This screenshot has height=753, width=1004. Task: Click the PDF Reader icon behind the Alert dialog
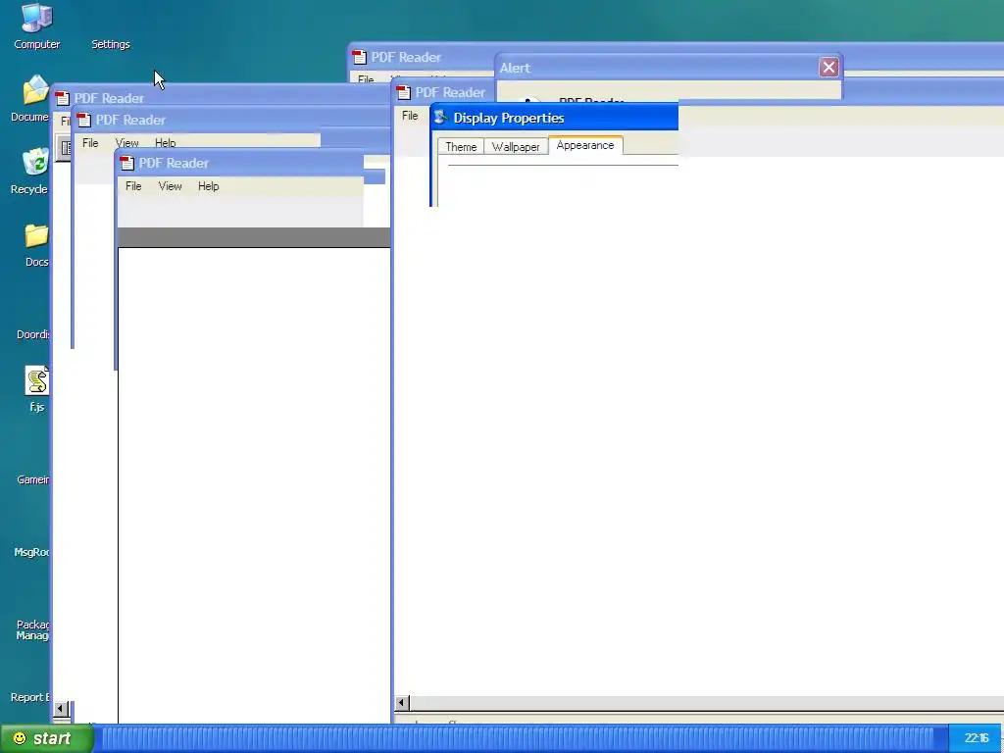[359, 57]
